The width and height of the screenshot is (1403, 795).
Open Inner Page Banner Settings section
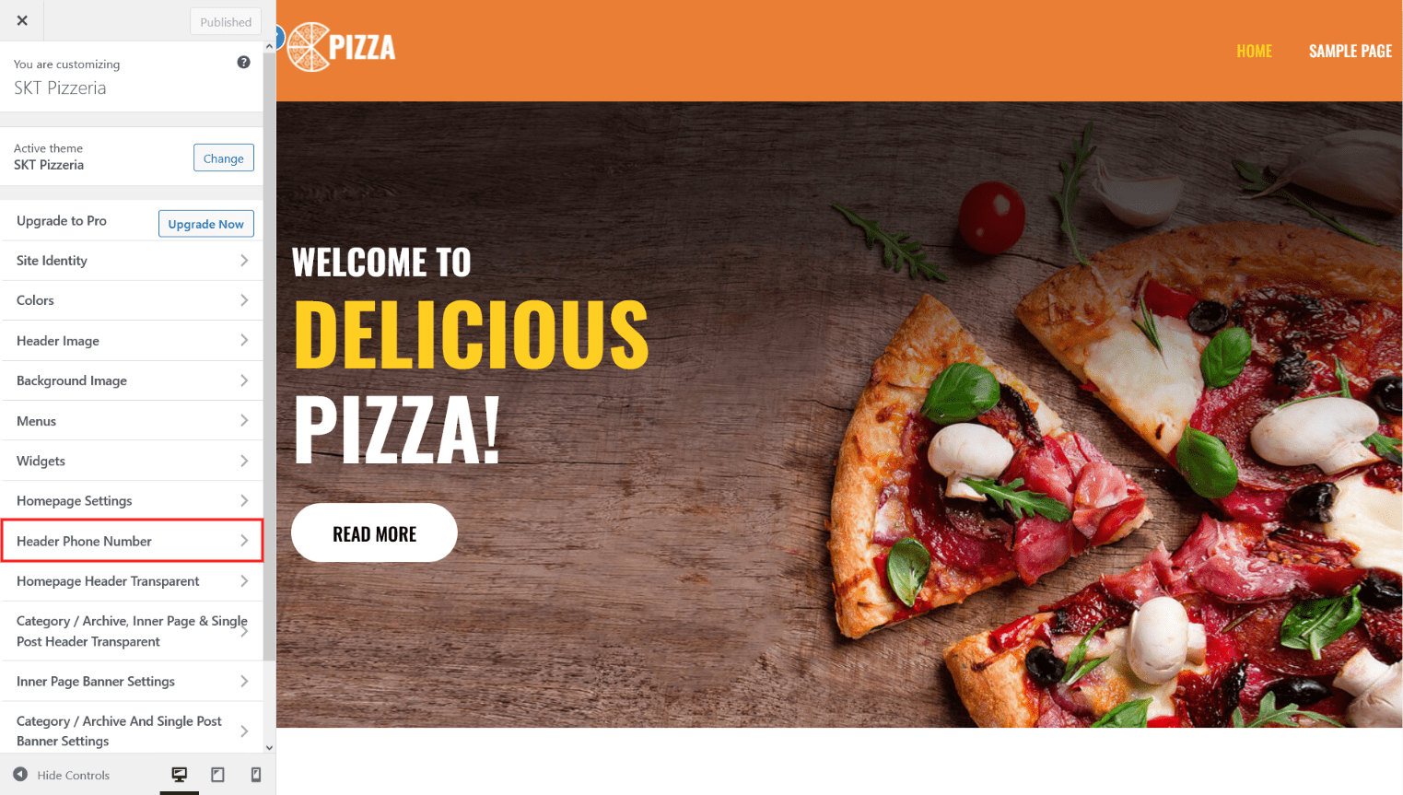133,682
